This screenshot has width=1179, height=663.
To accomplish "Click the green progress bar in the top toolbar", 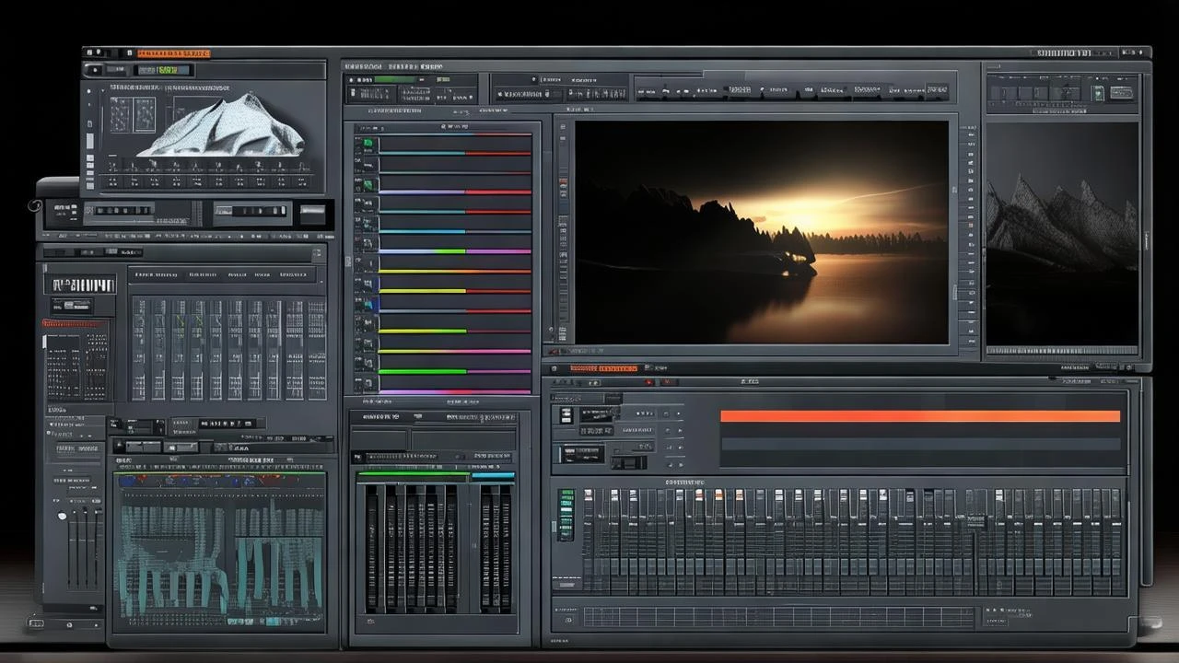I will click(394, 80).
